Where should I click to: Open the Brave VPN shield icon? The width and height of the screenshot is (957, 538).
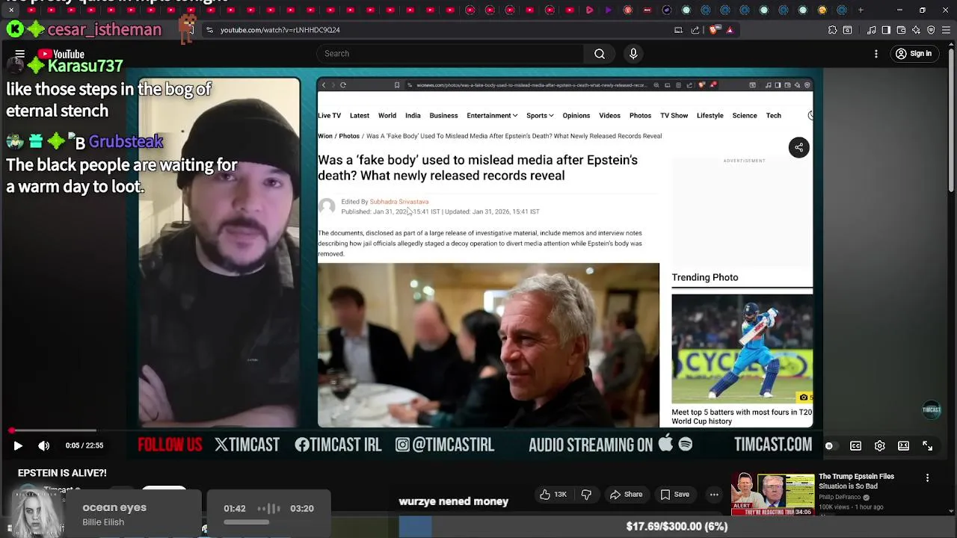click(x=931, y=30)
